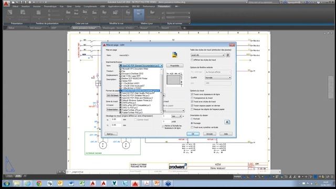
Task: Open Internet Explorer on taskbar
Action: coord(28,183)
